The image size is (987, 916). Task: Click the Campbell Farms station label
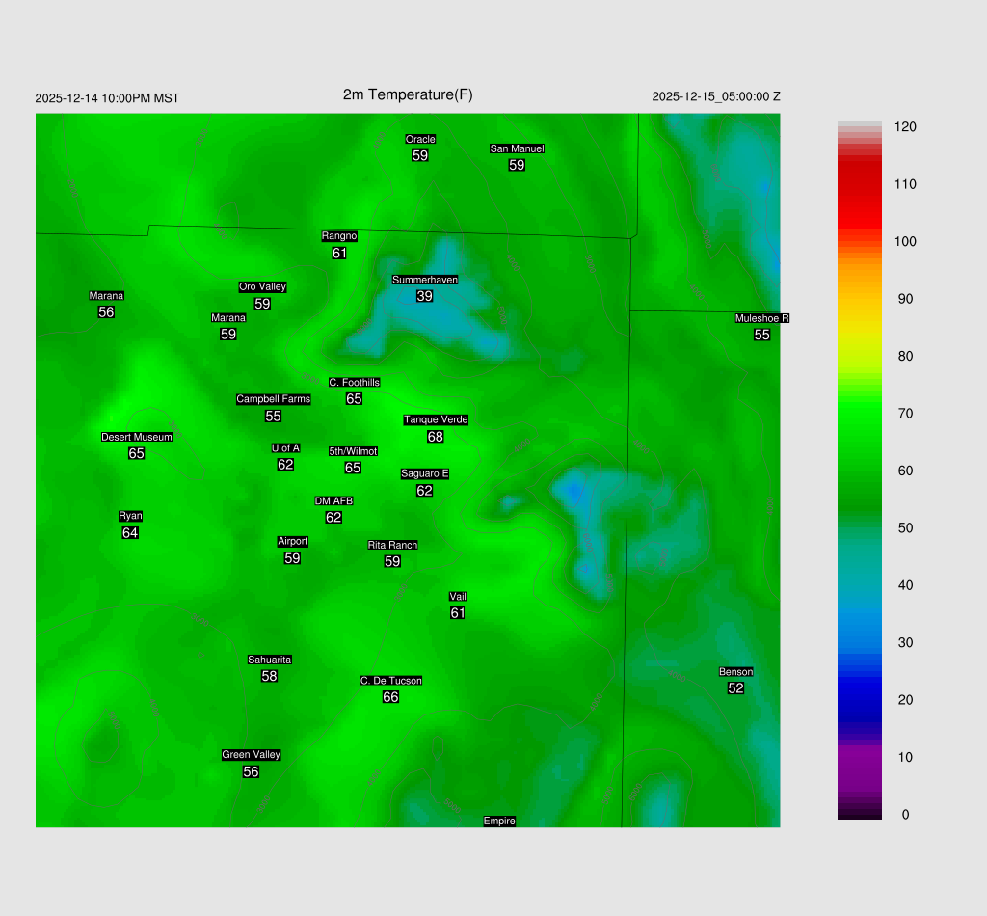[x=274, y=399]
